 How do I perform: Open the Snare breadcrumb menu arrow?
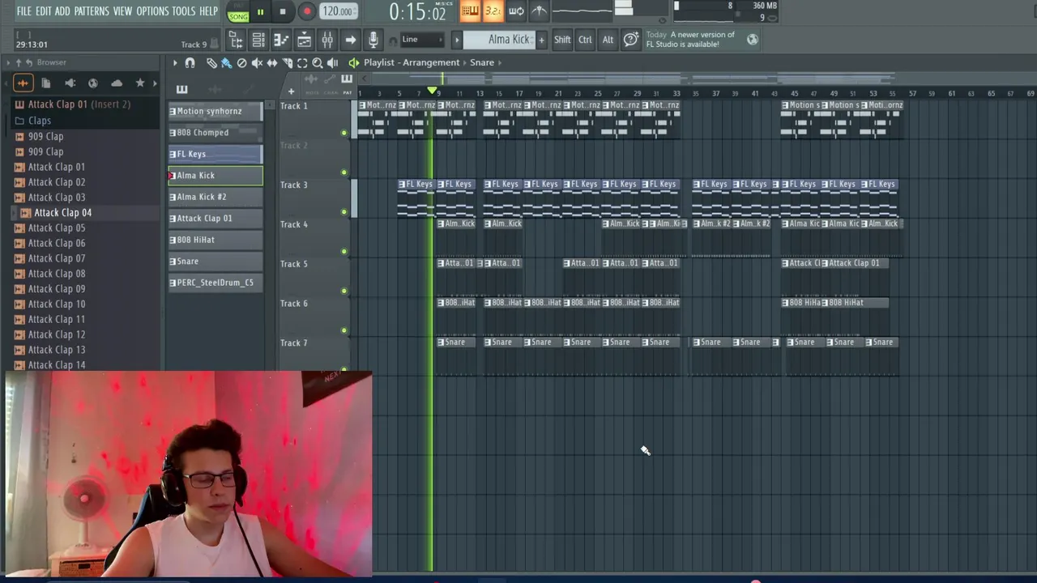(500, 62)
